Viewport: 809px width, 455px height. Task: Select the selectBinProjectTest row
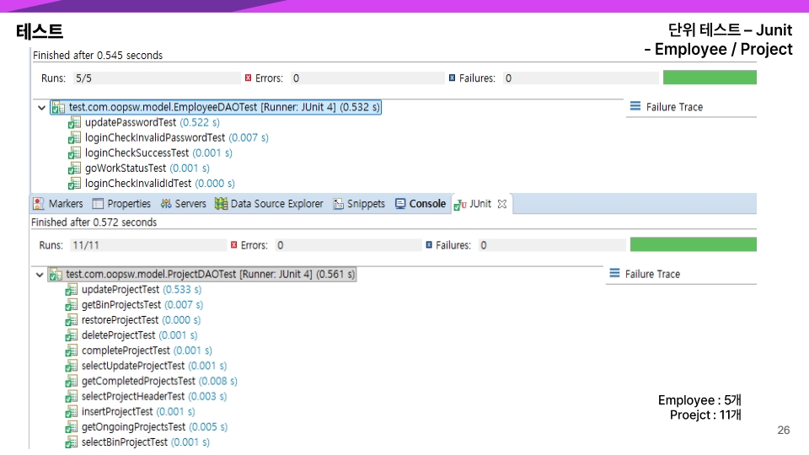137,442
